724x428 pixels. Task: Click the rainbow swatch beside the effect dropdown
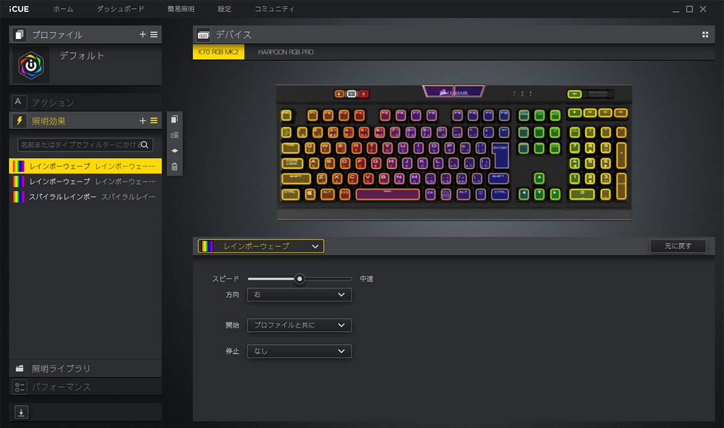(207, 246)
